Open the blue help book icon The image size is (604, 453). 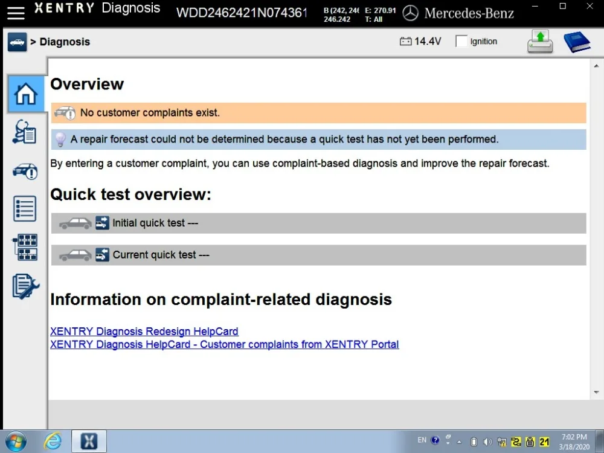pos(577,42)
